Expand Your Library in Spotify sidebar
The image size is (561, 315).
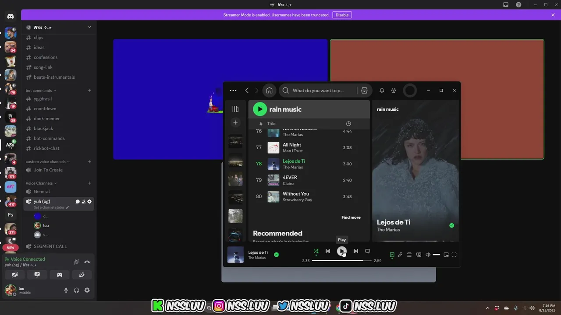pos(235,109)
